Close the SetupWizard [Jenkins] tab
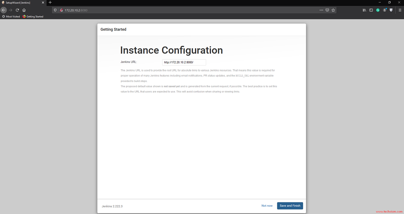Image resolution: width=404 pixels, height=214 pixels. pos(43,2)
